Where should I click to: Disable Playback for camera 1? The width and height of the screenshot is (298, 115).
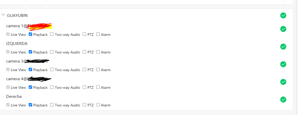(x=31, y=34)
